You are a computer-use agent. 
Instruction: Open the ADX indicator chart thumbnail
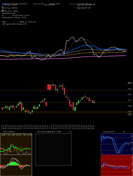click(16, 144)
